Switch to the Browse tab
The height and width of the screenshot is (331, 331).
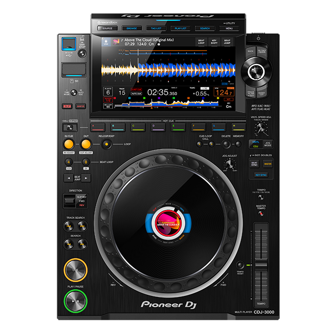click(x=131, y=29)
